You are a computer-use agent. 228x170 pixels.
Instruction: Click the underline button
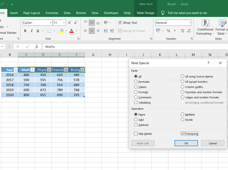click(38, 31)
